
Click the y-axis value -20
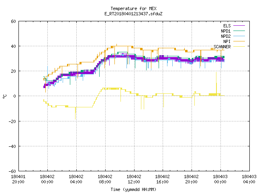tap(12, 121)
